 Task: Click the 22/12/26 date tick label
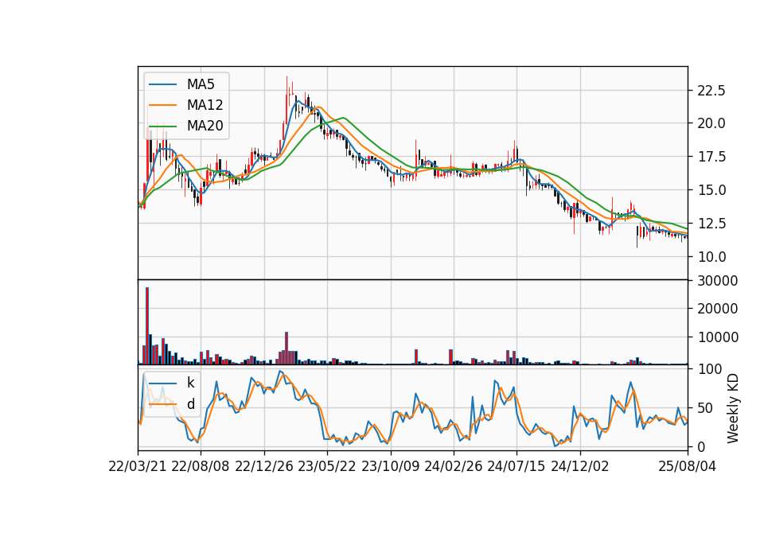pyautogui.click(x=264, y=466)
